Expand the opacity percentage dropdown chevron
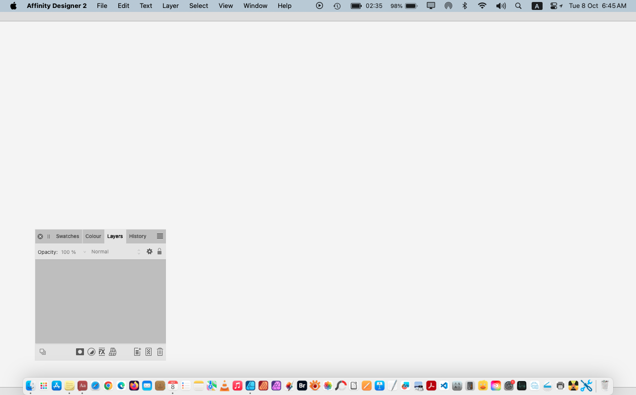 pyautogui.click(x=84, y=252)
